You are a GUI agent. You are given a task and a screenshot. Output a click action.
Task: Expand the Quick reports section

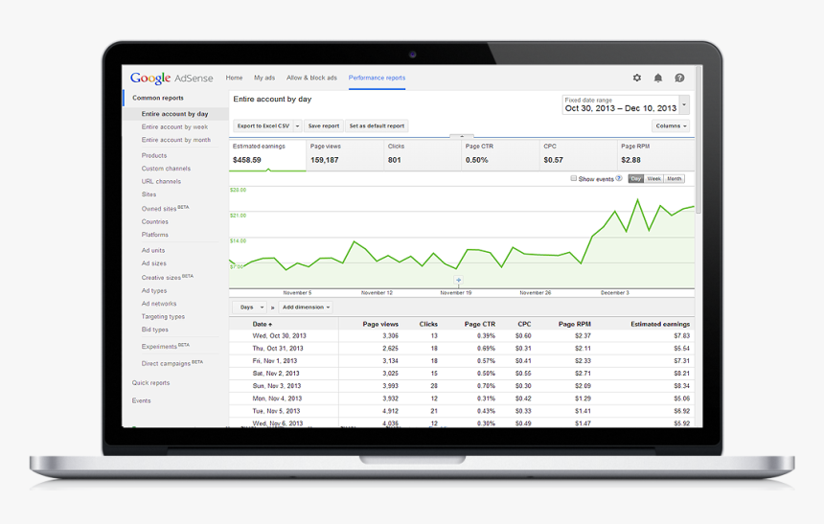[x=150, y=383]
